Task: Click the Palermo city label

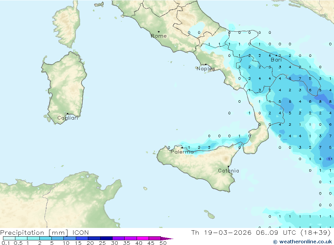Action: [182, 152]
